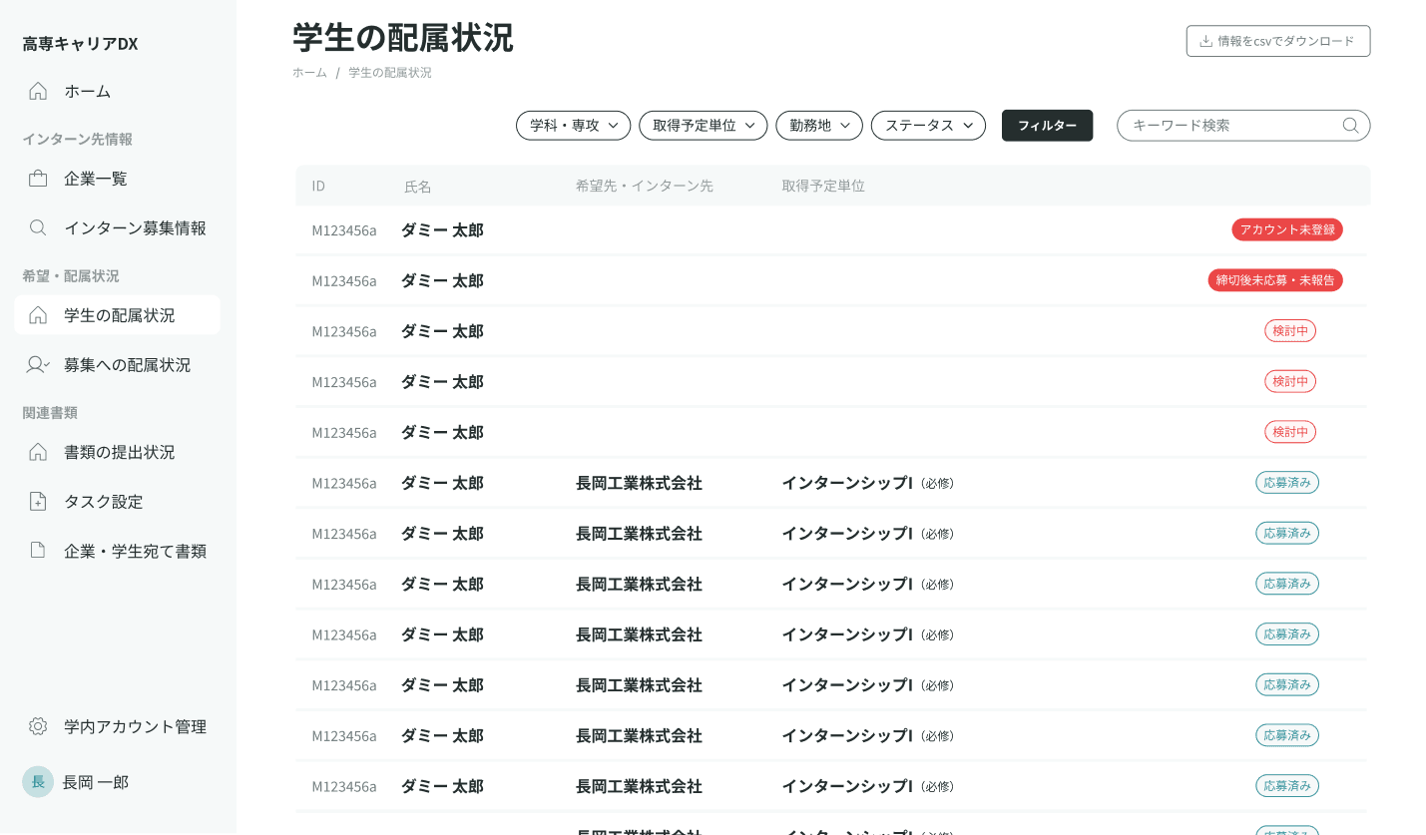Select 学生の配属状況 in the sidebar menu
Viewport: 1426px width, 835px height.
[x=117, y=314]
